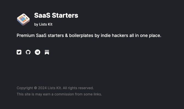
Task: Open the GitHub profile icon
Action: [28, 52]
